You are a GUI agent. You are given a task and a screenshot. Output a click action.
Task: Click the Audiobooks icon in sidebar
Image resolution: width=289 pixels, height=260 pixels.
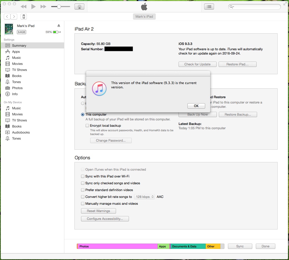(x=8, y=133)
